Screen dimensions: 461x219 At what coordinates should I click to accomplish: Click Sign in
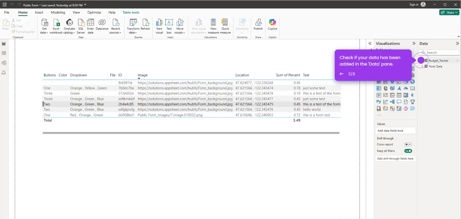[417, 5]
